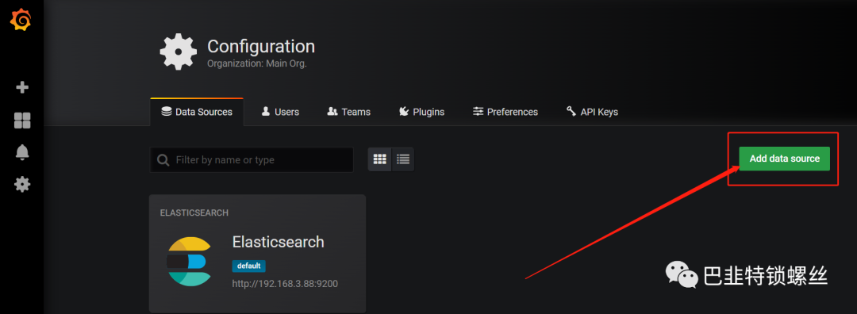Open the Elasticsearch data source card title

[x=279, y=242]
